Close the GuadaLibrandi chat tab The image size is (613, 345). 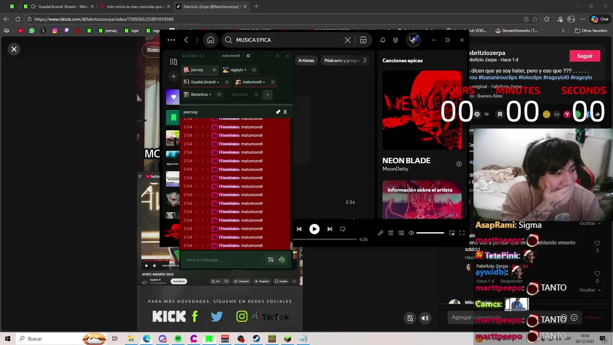pos(227,82)
